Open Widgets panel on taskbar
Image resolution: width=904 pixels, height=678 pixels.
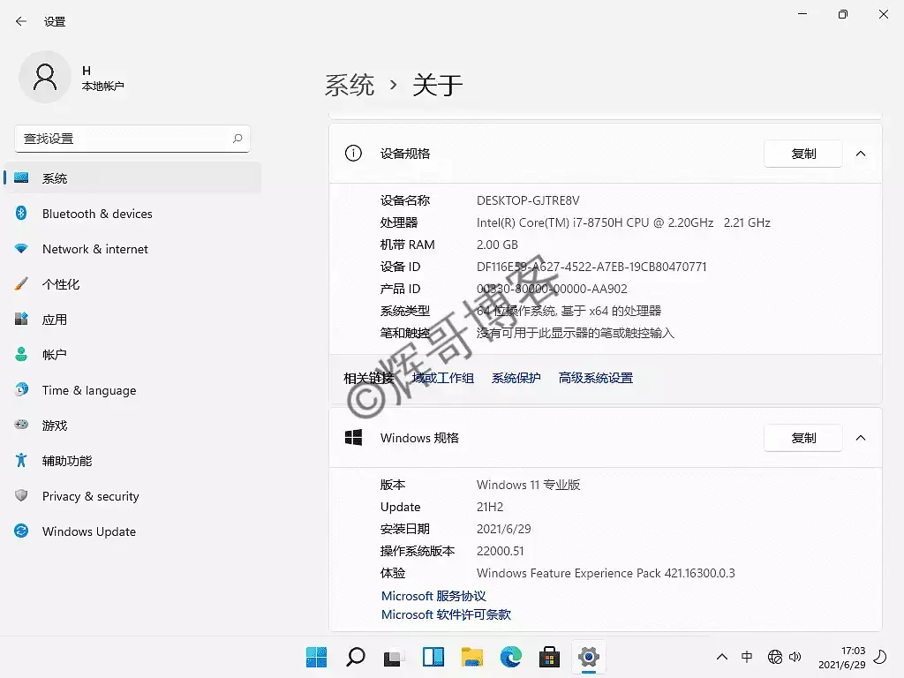click(x=433, y=657)
